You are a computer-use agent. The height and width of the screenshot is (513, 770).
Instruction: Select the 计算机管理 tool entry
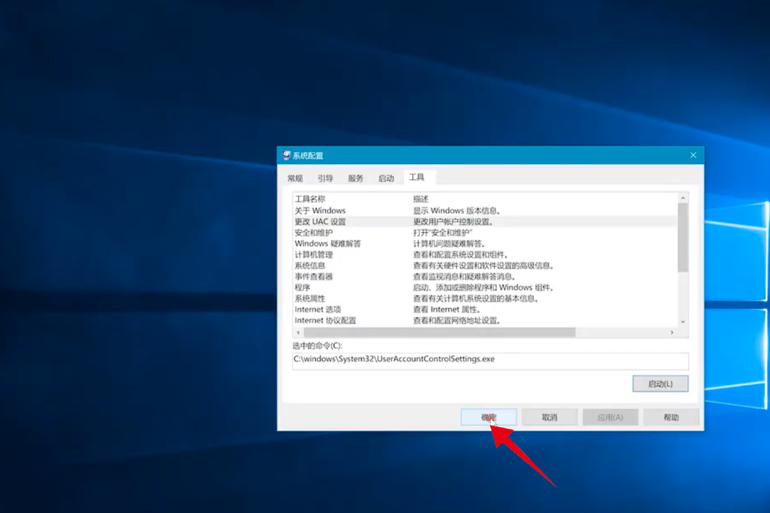(485, 254)
